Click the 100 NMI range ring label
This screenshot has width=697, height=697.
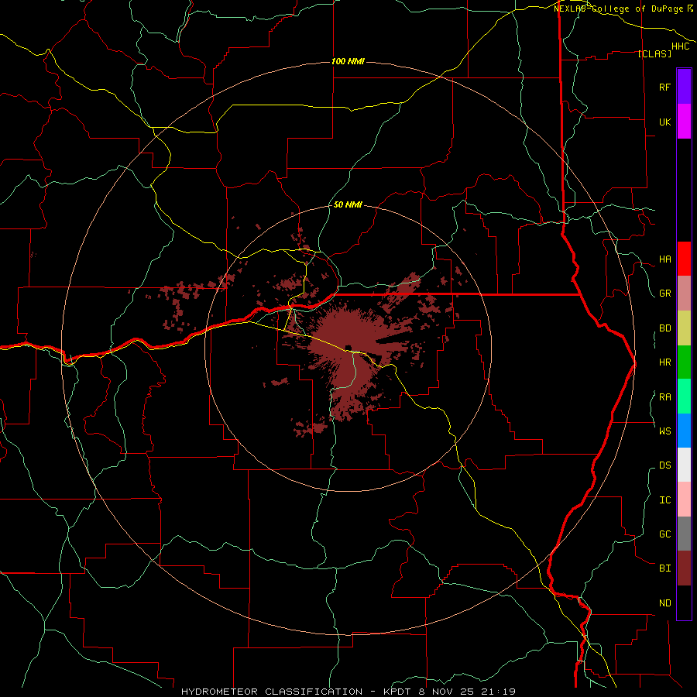(x=348, y=61)
